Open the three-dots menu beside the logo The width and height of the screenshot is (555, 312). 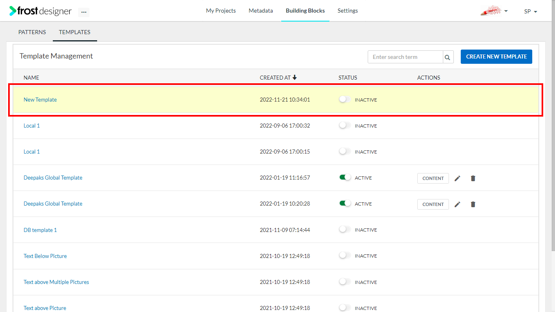pyautogui.click(x=84, y=12)
